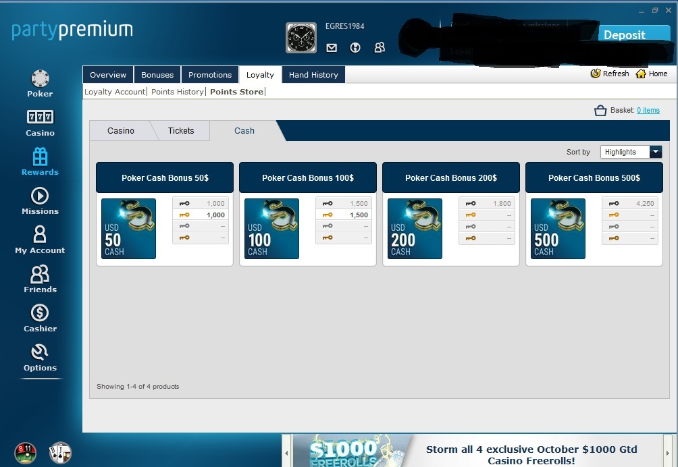Image resolution: width=678 pixels, height=467 pixels.
Task: Open the mail envelope icon
Action: coord(332,47)
